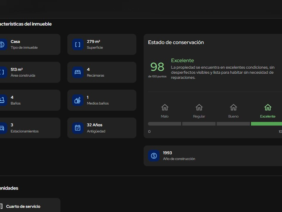Click the dollar icon beside Casa
The image size is (282, 212).
coord(2,44)
